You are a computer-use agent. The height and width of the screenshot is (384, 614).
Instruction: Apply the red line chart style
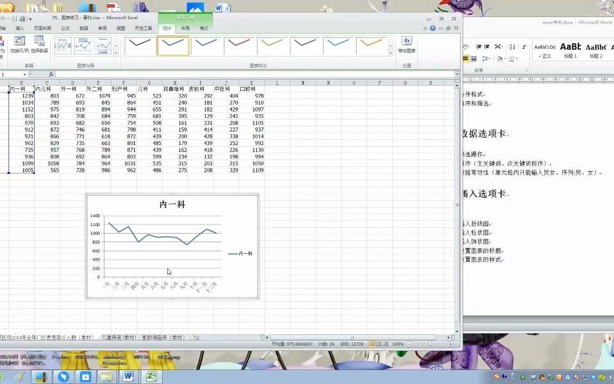tap(240, 46)
